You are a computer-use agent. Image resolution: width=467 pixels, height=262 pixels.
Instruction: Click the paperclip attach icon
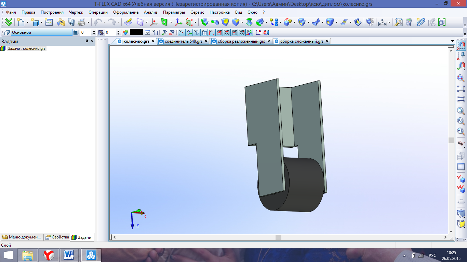click(x=421, y=22)
